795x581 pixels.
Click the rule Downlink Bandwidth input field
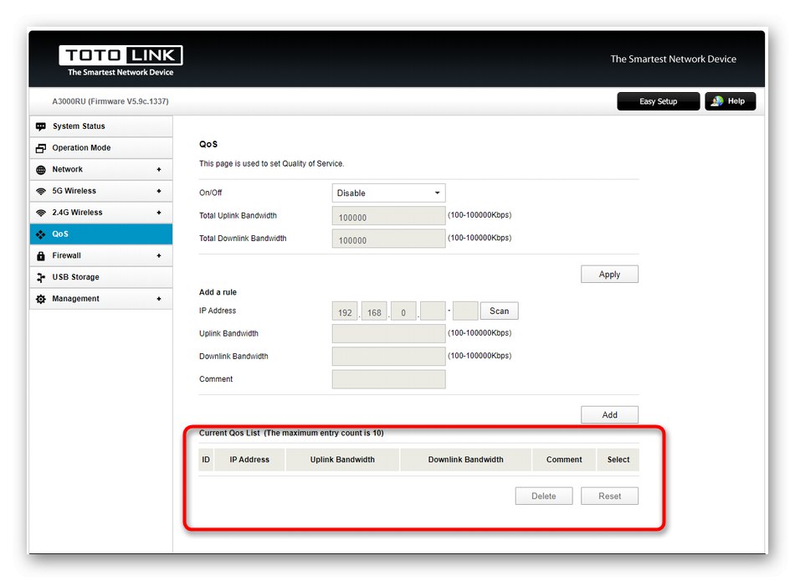[x=388, y=357]
